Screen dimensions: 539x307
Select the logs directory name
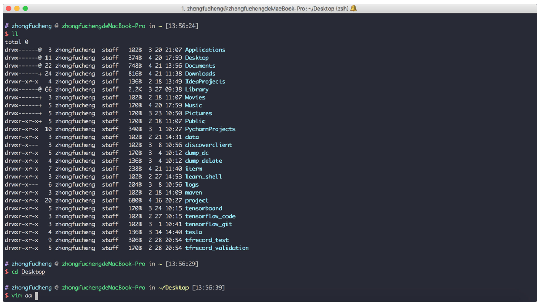[192, 184]
